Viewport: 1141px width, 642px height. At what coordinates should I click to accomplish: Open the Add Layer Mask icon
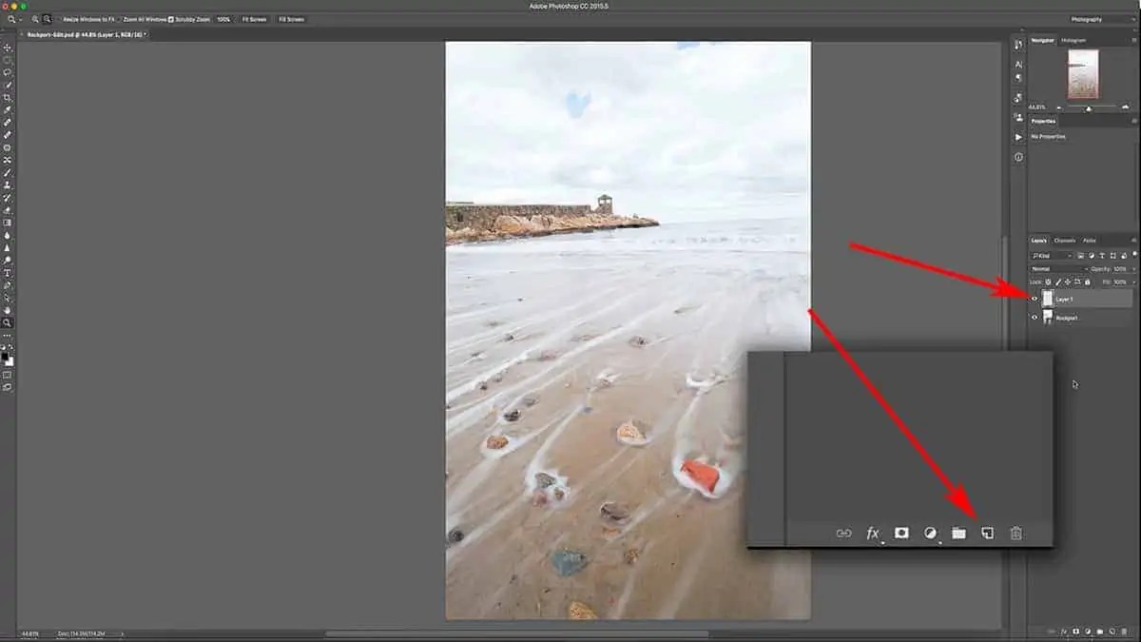click(x=900, y=534)
